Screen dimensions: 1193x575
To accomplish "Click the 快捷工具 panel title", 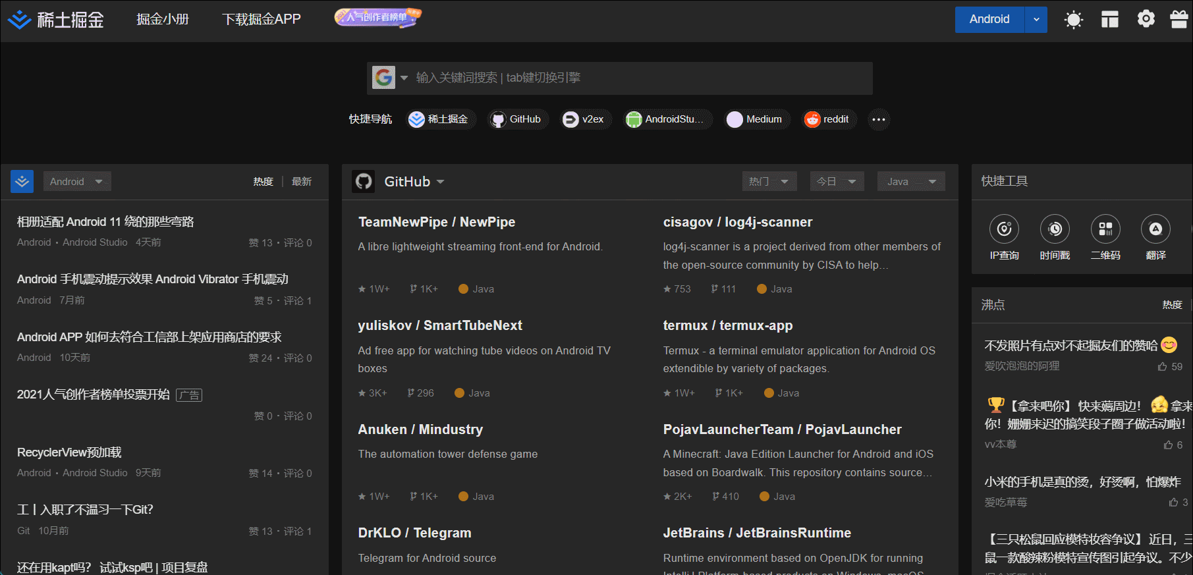I will tap(1004, 181).
